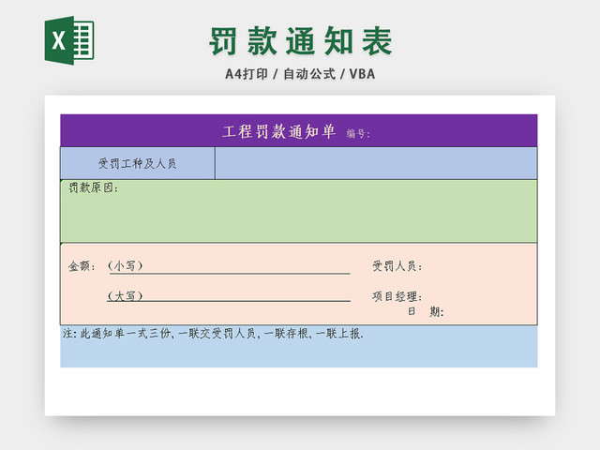The height and width of the screenshot is (450, 600).
Task: Click the subtitle A4打印 / 自动公式 / VBA
Action: pyautogui.click(x=300, y=74)
